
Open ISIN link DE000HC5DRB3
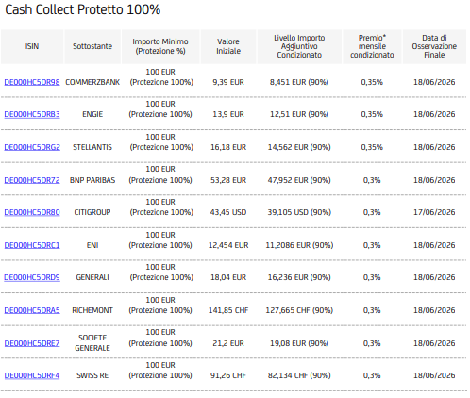coord(32,114)
